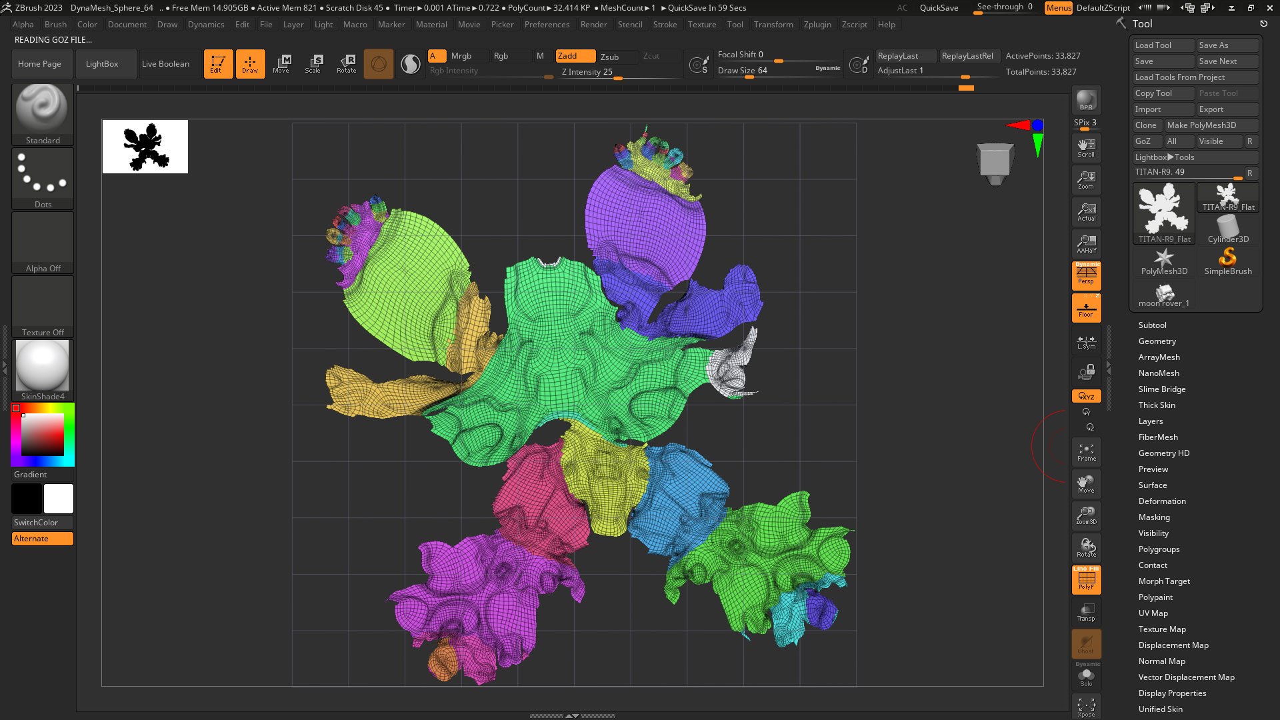Toggle Perspective (Persp) mode

1086,275
